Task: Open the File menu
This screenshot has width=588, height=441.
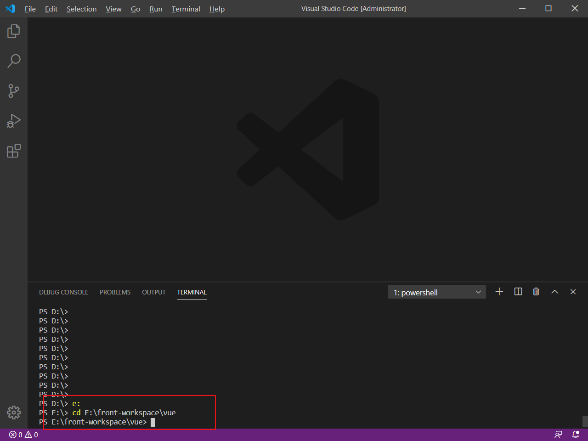Action: click(30, 9)
